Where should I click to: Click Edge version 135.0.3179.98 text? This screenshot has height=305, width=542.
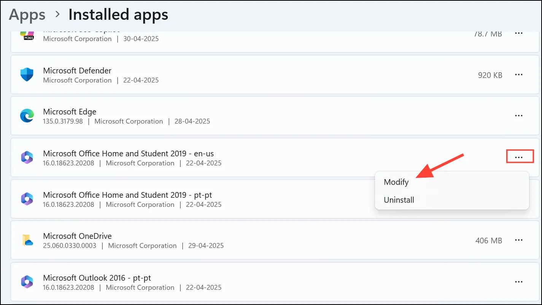tap(63, 122)
